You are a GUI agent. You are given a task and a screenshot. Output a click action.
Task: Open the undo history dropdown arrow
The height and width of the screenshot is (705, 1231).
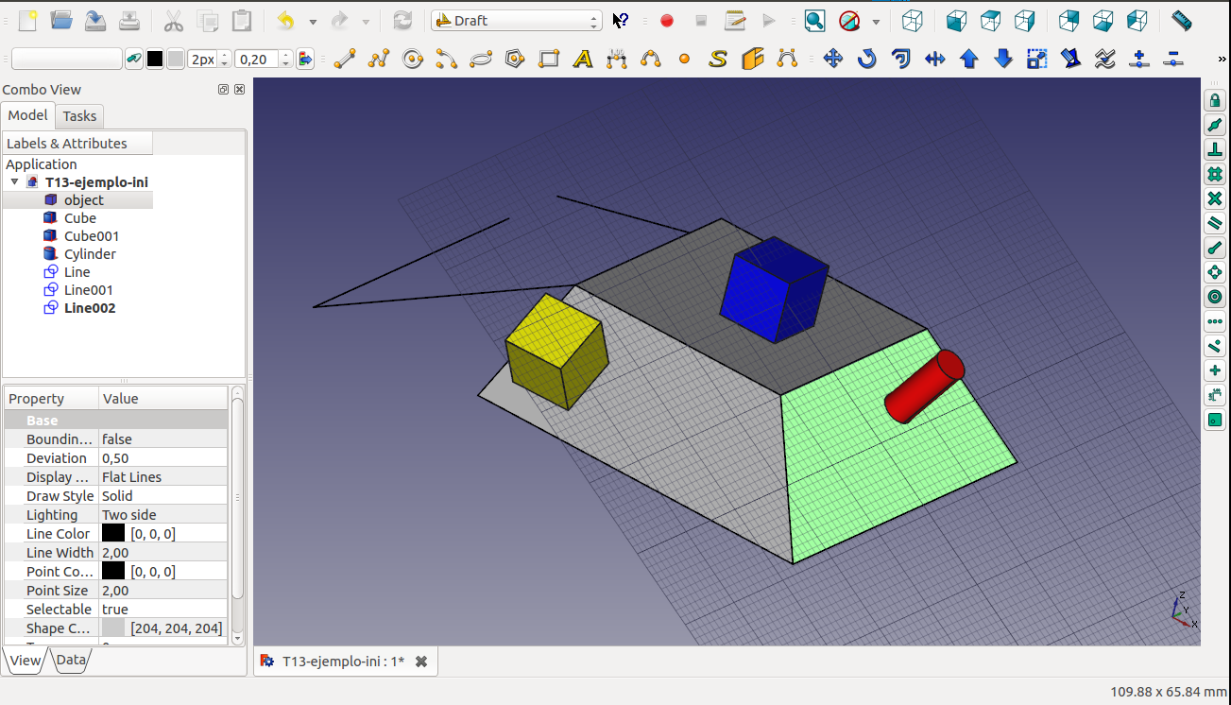click(x=313, y=21)
